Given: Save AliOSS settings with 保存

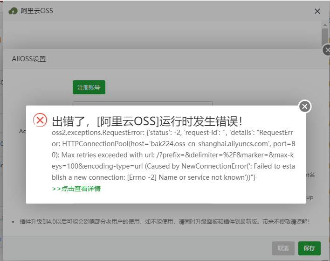Looking at the screenshot, I should tap(309, 248).
